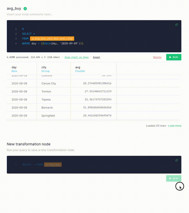Select the Springfield cell
Screen dimensions: 189x213
[x=48, y=116]
